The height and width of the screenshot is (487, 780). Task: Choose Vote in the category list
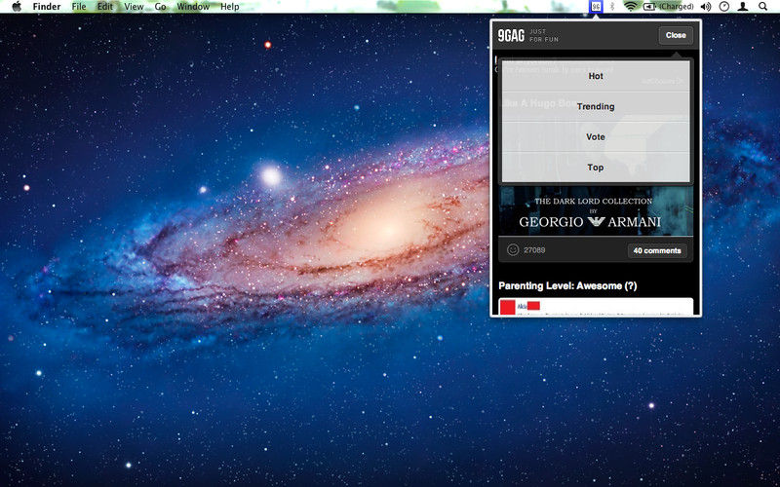pos(596,136)
